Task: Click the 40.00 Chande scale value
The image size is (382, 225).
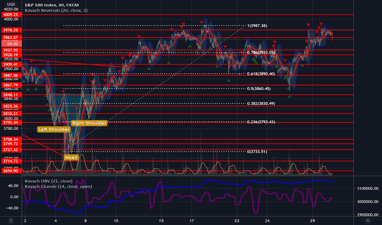Action: tap(14, 186)
